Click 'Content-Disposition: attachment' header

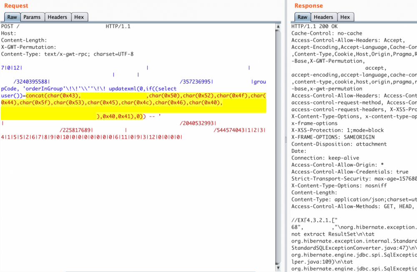339,144
